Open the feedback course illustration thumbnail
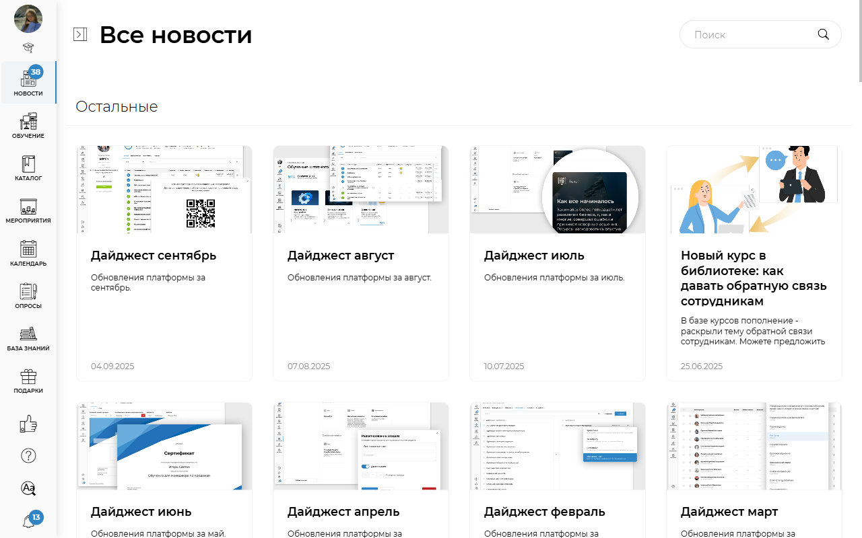 click(x=754, y=190)
